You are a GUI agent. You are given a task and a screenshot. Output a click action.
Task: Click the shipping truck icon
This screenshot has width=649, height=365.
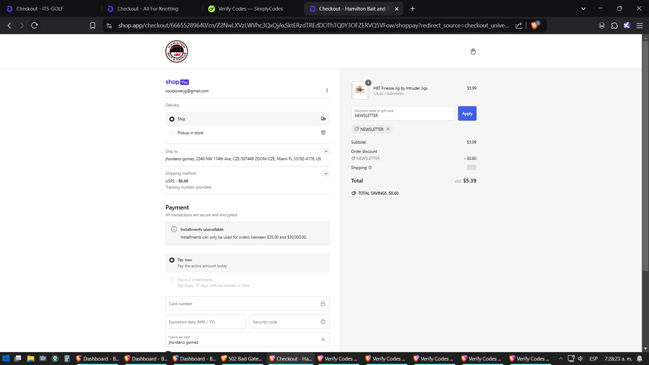click(x=323, y=118)
